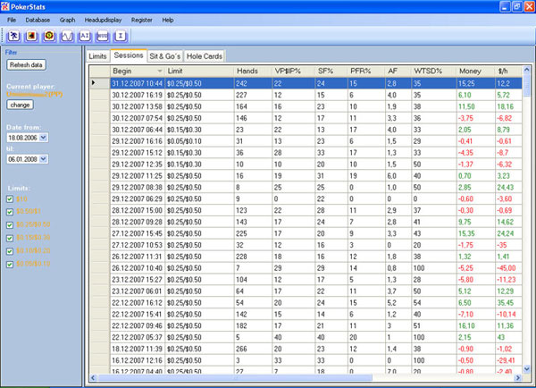Open the Register menu
Image resolution: width=536 pixels, height=388 pixels.
(142, 20)
